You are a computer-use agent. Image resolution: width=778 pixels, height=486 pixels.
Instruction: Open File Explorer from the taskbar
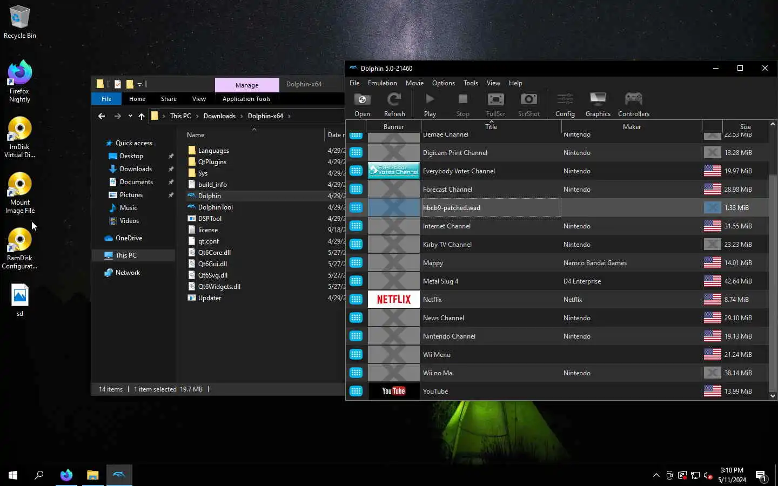click(93, 475)
